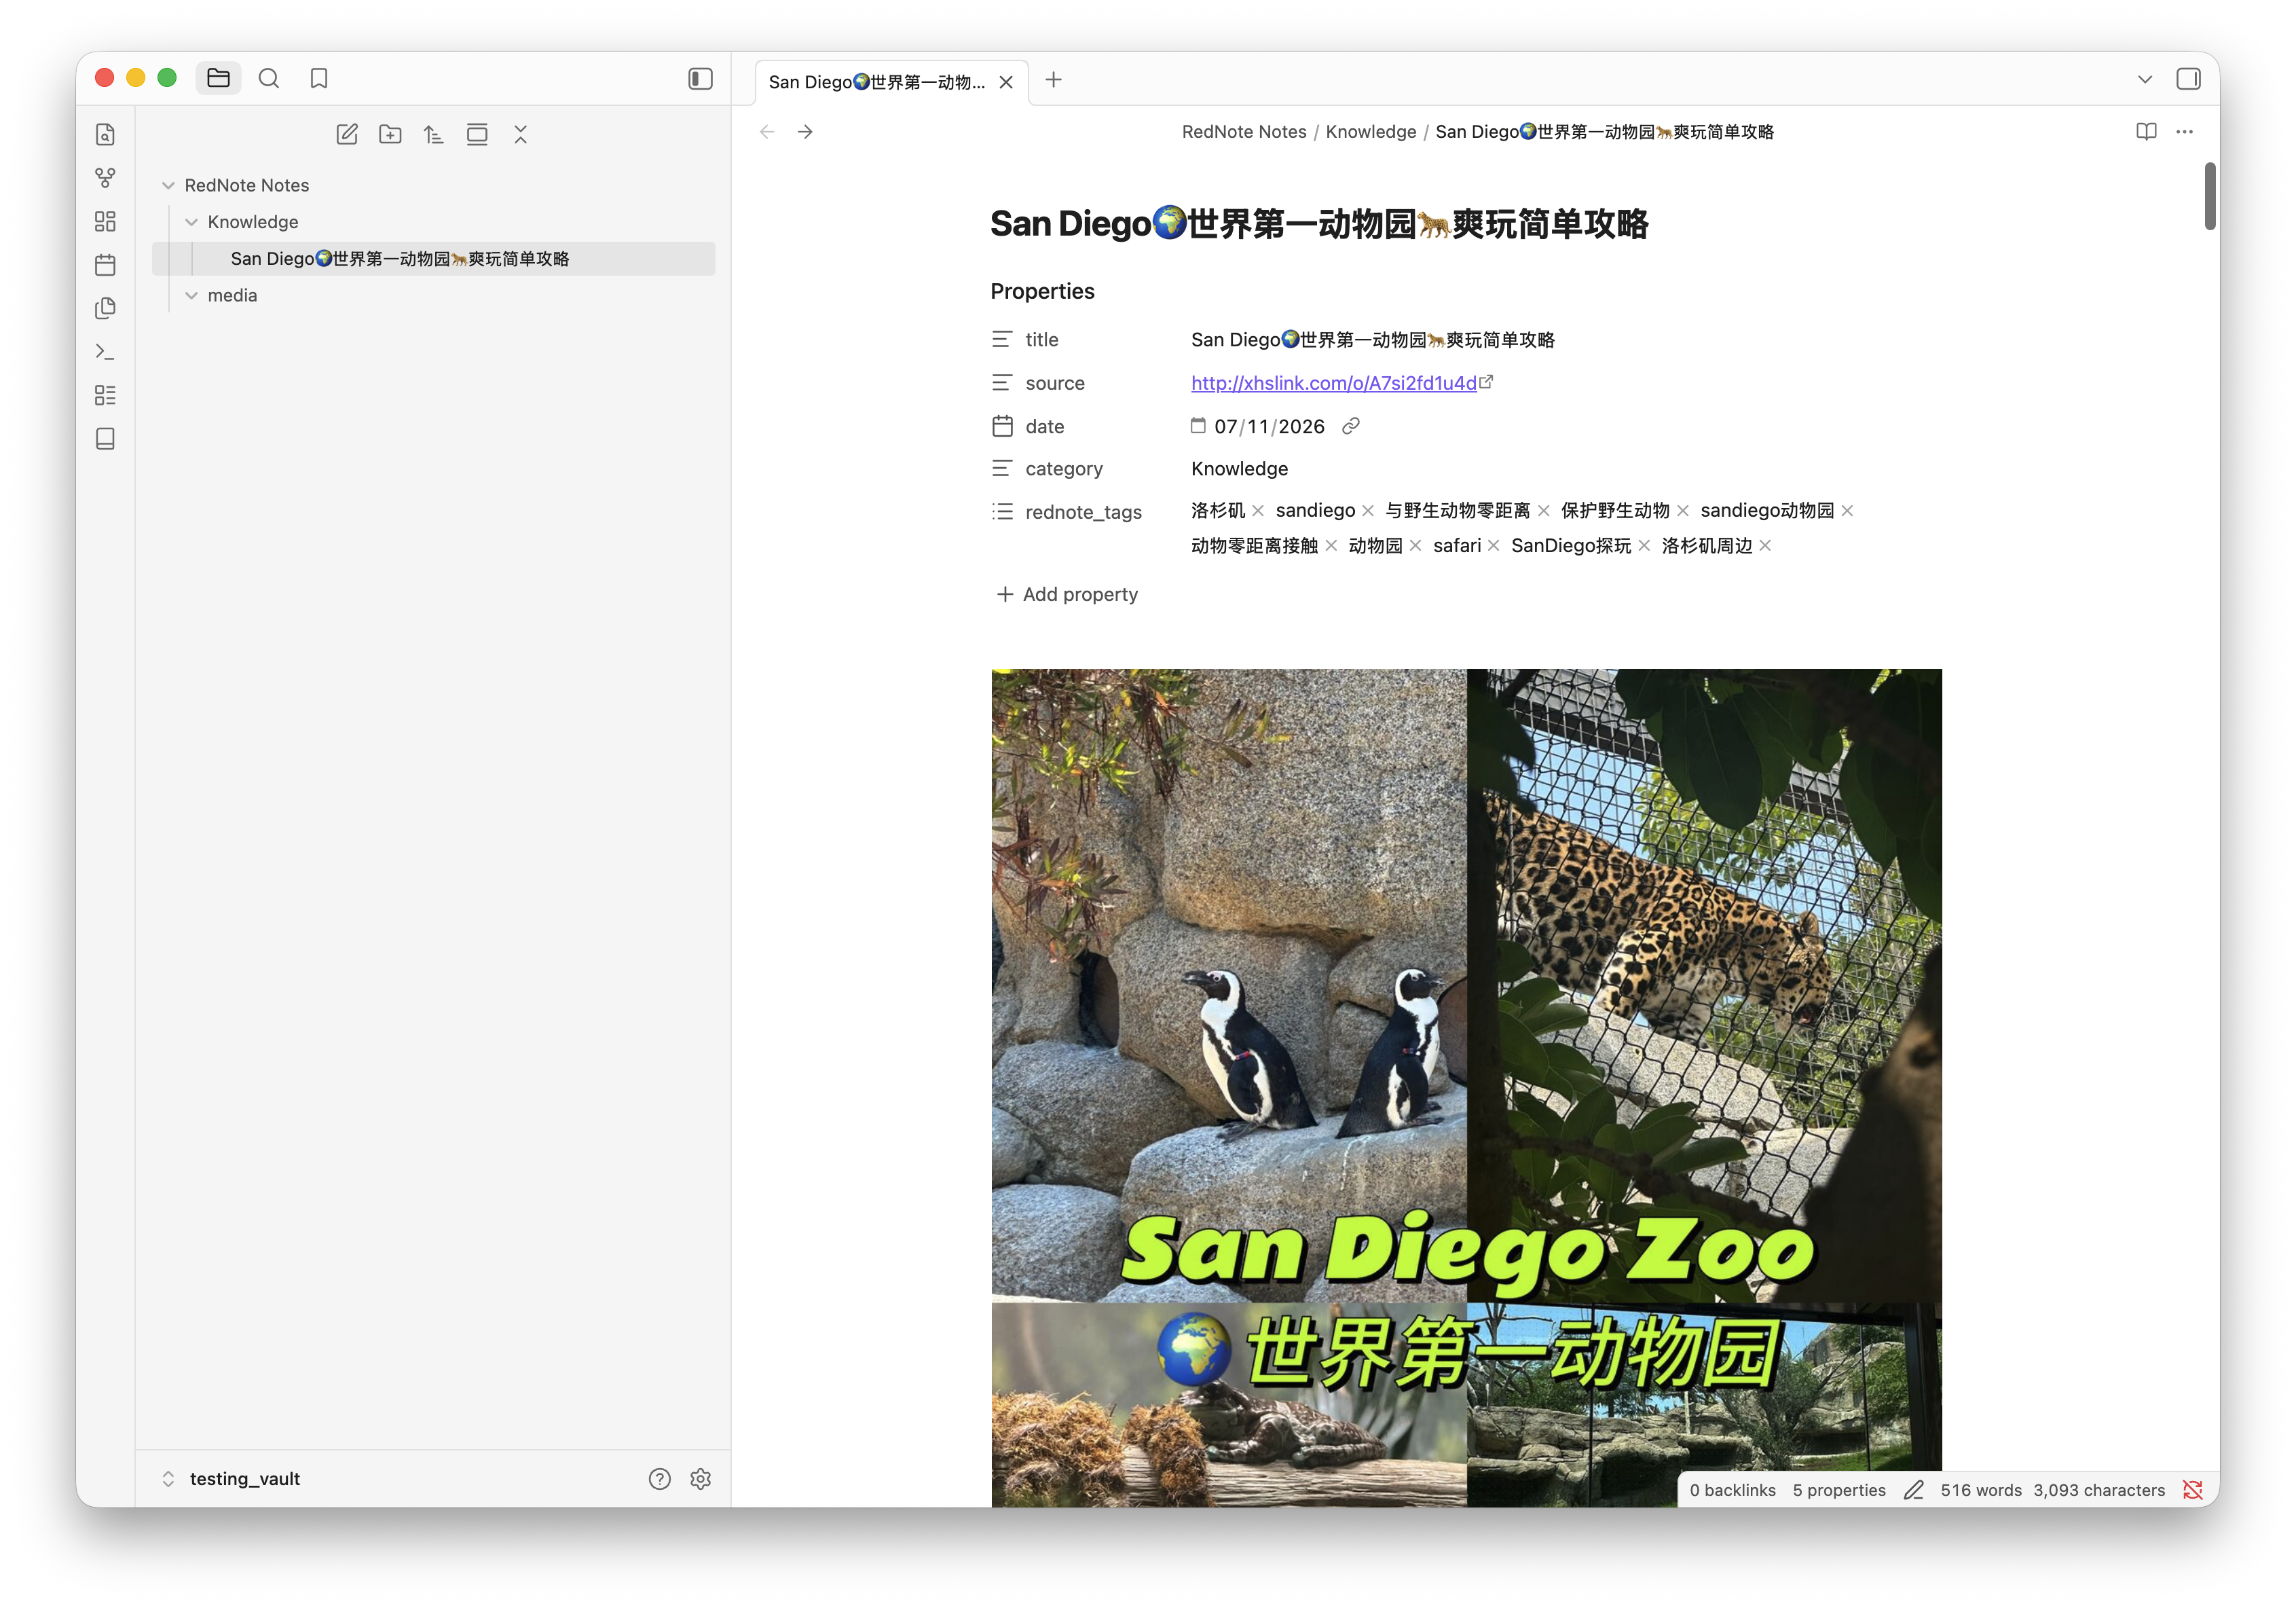2296x1608 pixels.
Task: Collapse the left sidebar
Action: coord(700,78)
